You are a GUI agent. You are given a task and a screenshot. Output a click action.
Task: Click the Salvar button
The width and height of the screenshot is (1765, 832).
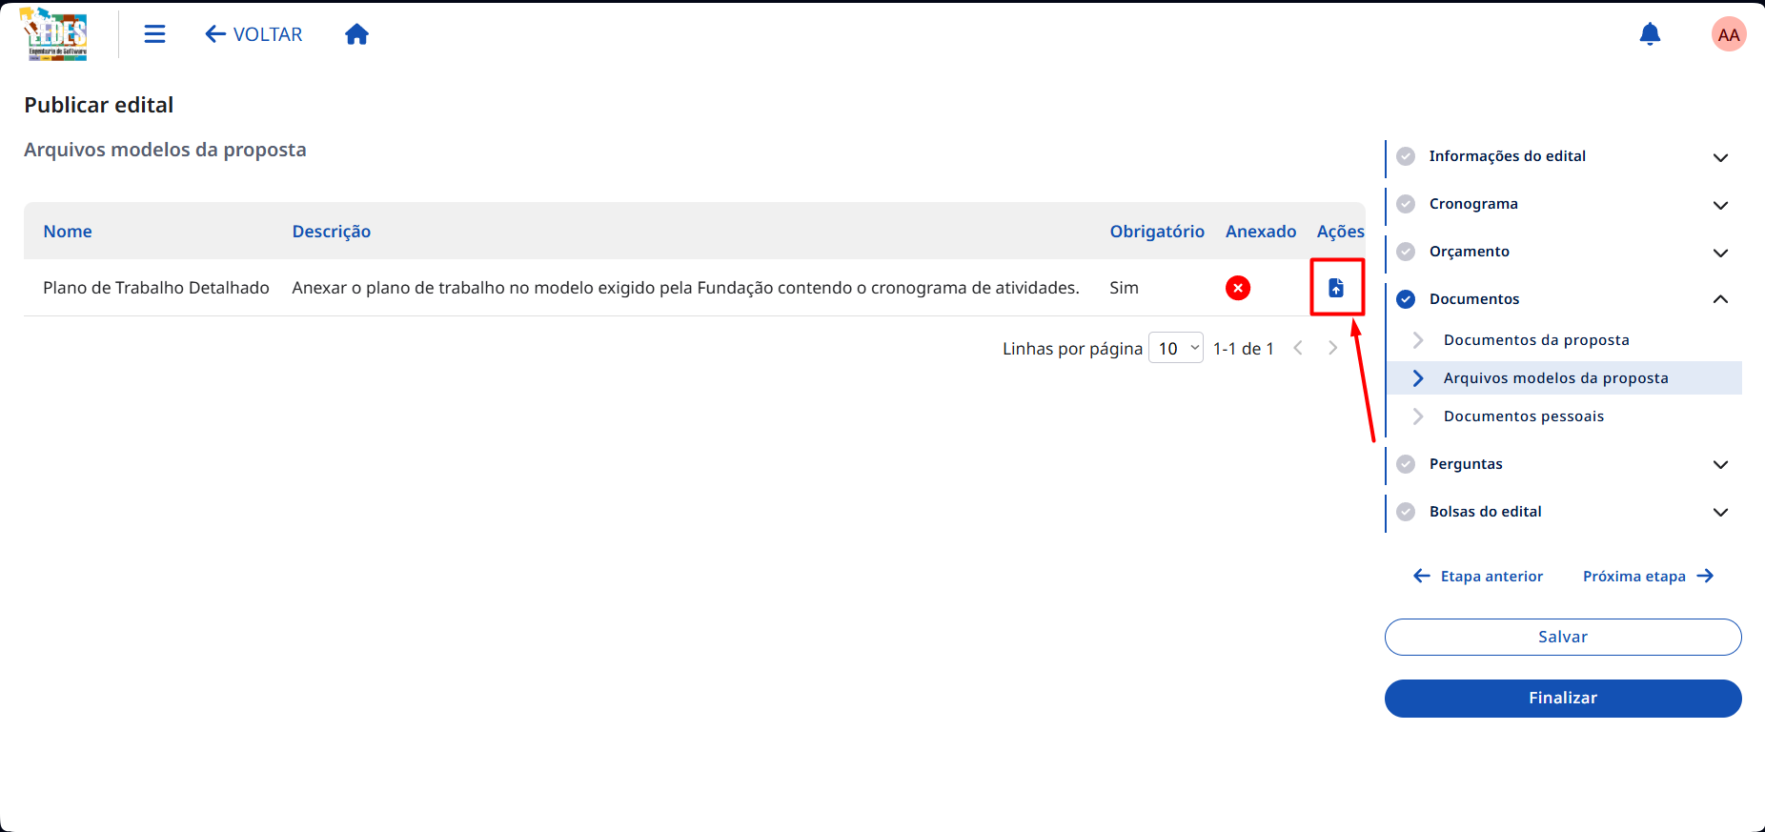tap(1563, 637)
